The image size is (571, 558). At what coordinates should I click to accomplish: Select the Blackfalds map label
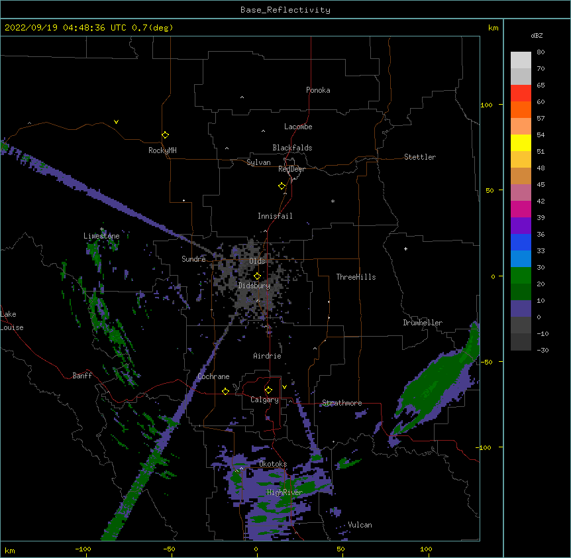(x=292, y=148)
